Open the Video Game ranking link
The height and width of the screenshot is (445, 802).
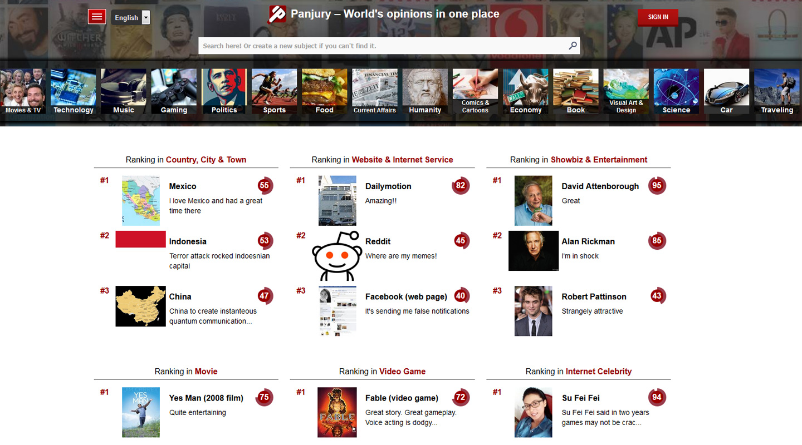(x=402, y=372)
